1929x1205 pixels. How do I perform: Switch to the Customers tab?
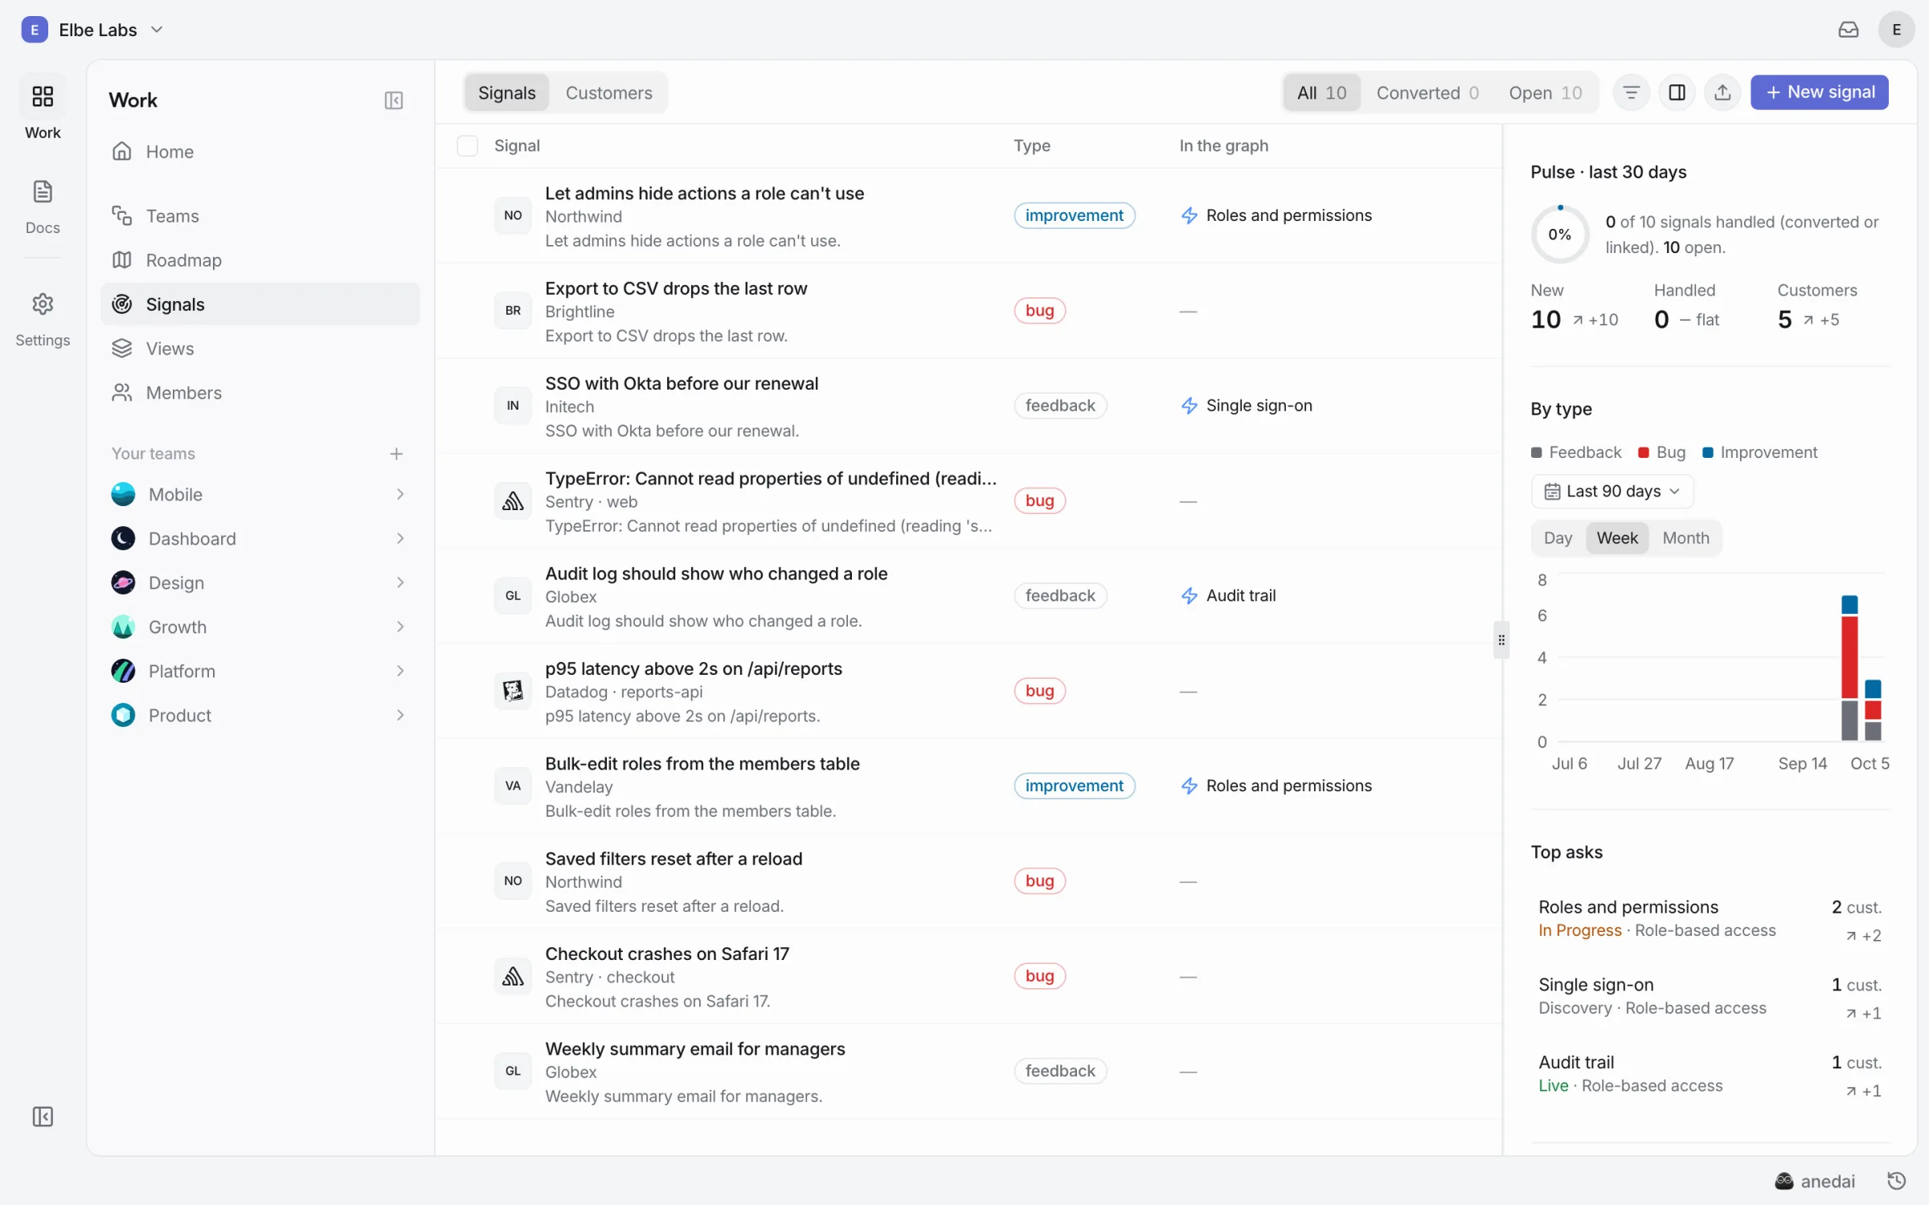pyautogui.click(x=608, y=92)
